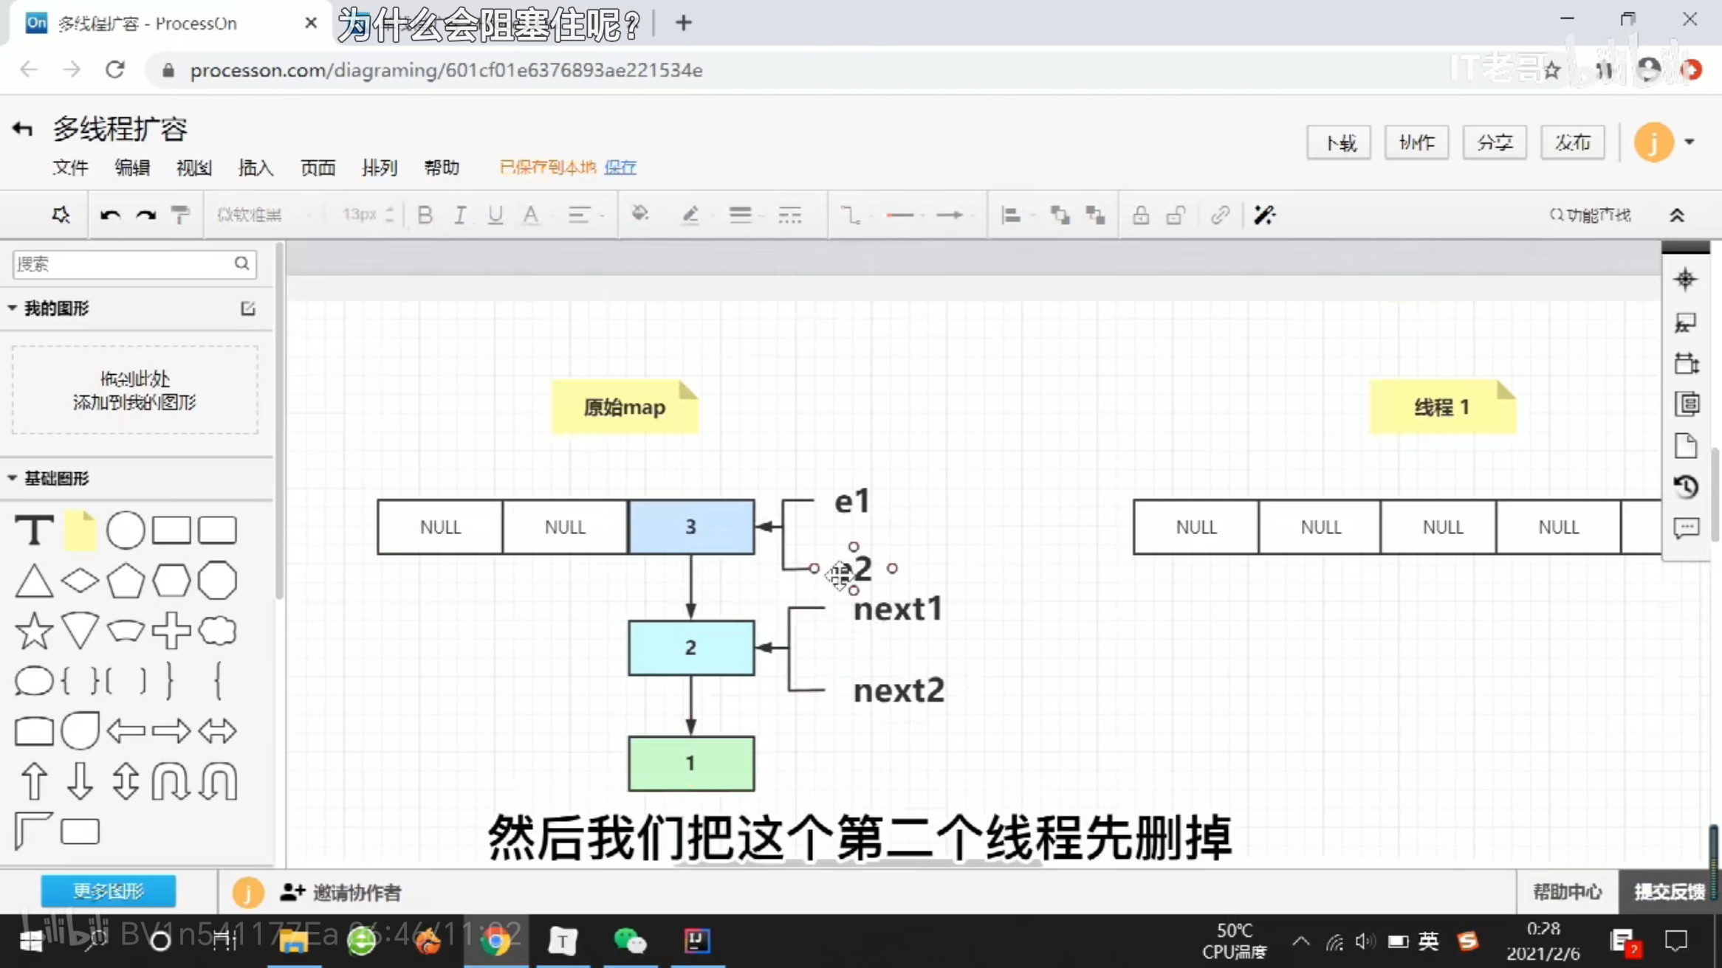Open the user avatar dropdown arrow
This screenshot has width=1722, height=968.
1690,142
